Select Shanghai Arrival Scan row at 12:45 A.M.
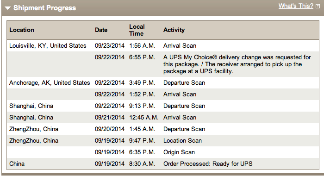The height and width of the screenshot is (176, 324). (x=163, y=118)
